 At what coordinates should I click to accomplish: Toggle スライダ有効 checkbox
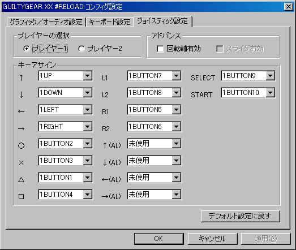(240, 49)
